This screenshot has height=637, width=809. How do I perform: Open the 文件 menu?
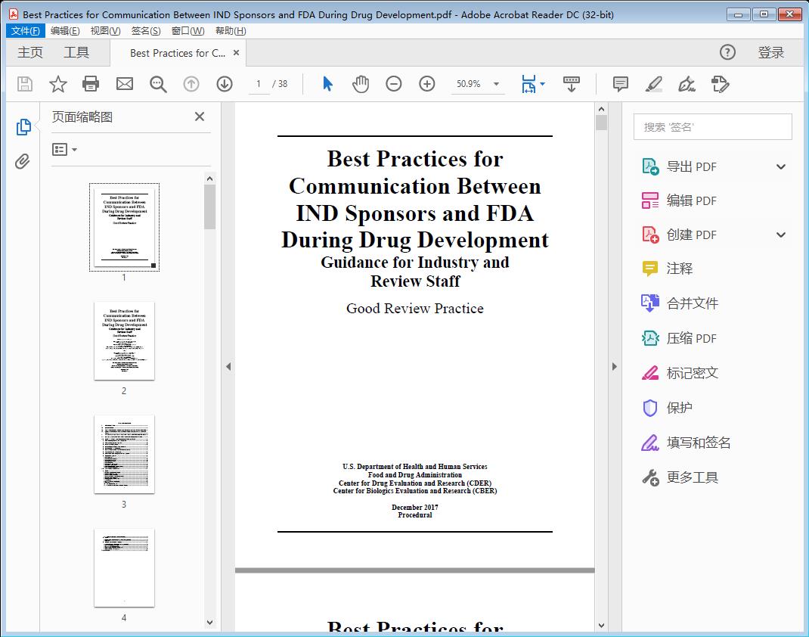click(x=25, y=30)
